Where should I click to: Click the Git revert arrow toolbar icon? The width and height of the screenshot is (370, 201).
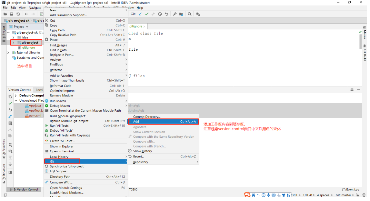166,14
